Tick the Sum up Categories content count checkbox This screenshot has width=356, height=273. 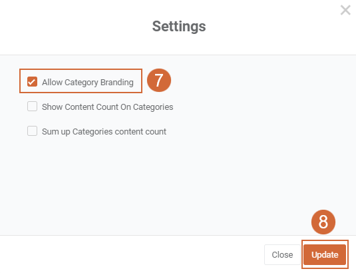pos(32,131)
